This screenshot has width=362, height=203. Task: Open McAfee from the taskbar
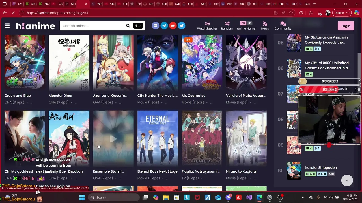(197, 197)
